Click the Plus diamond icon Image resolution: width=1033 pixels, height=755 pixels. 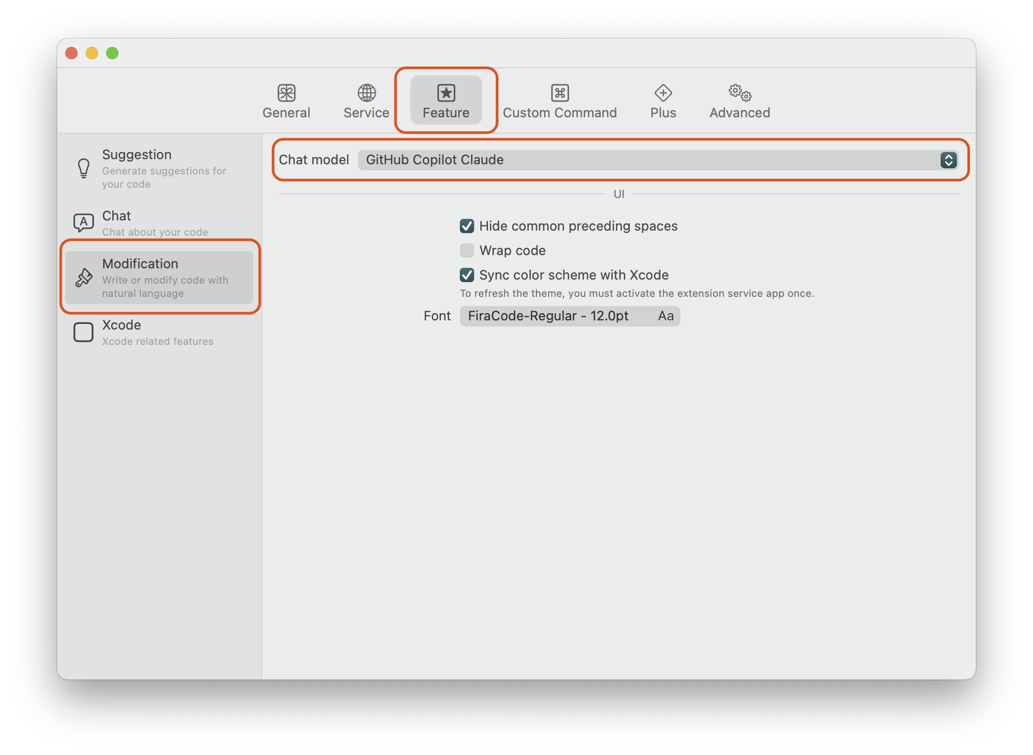(662, 93)
